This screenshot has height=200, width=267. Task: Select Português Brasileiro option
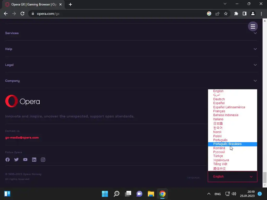click(232, 144)
